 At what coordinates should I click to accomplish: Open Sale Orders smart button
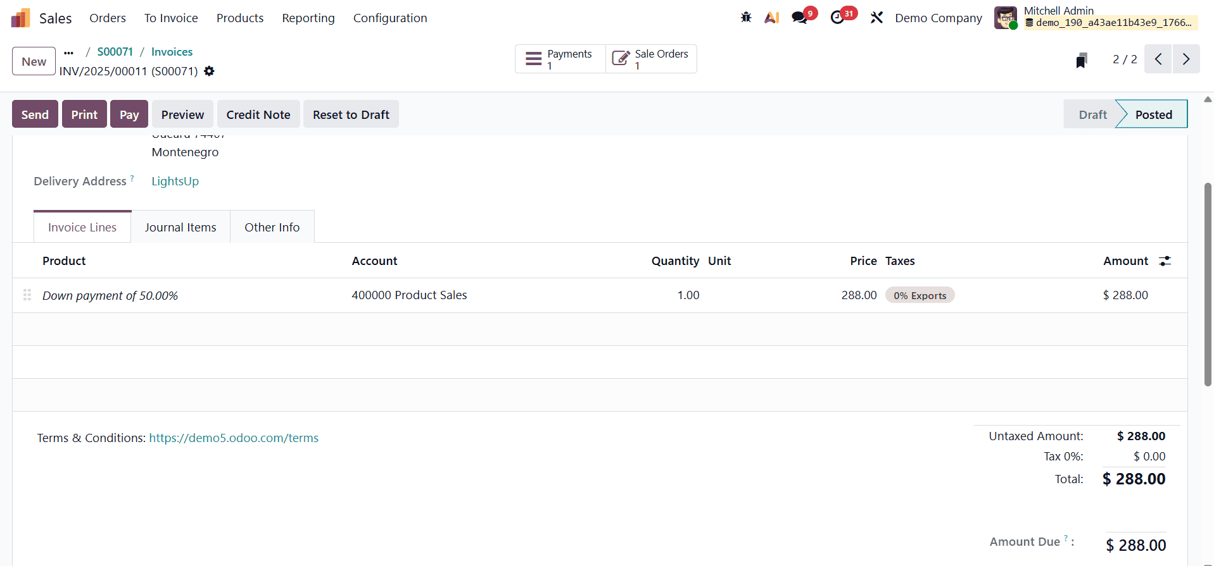tap(651, 59)
